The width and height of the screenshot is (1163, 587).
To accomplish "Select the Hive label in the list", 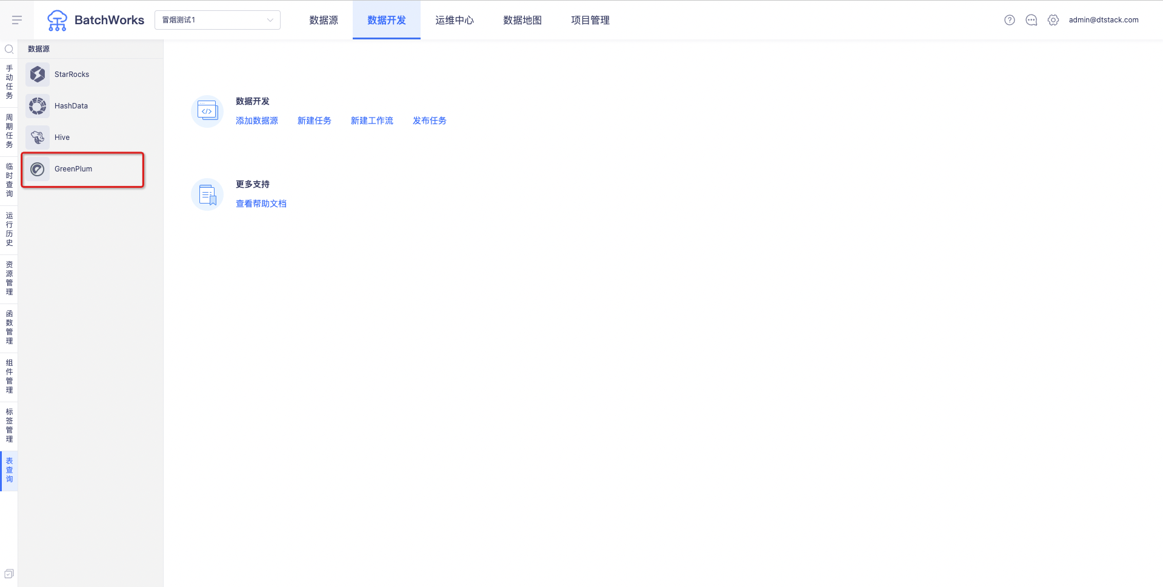I will coord(62,138).
